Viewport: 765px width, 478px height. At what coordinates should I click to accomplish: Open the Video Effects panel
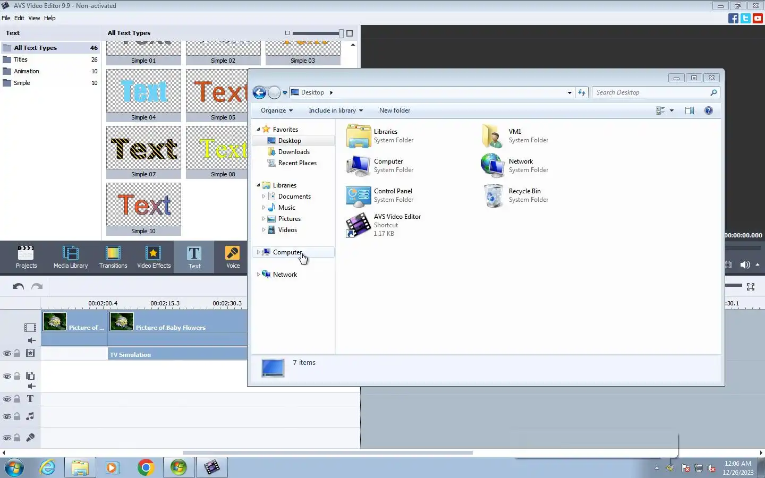154,258
